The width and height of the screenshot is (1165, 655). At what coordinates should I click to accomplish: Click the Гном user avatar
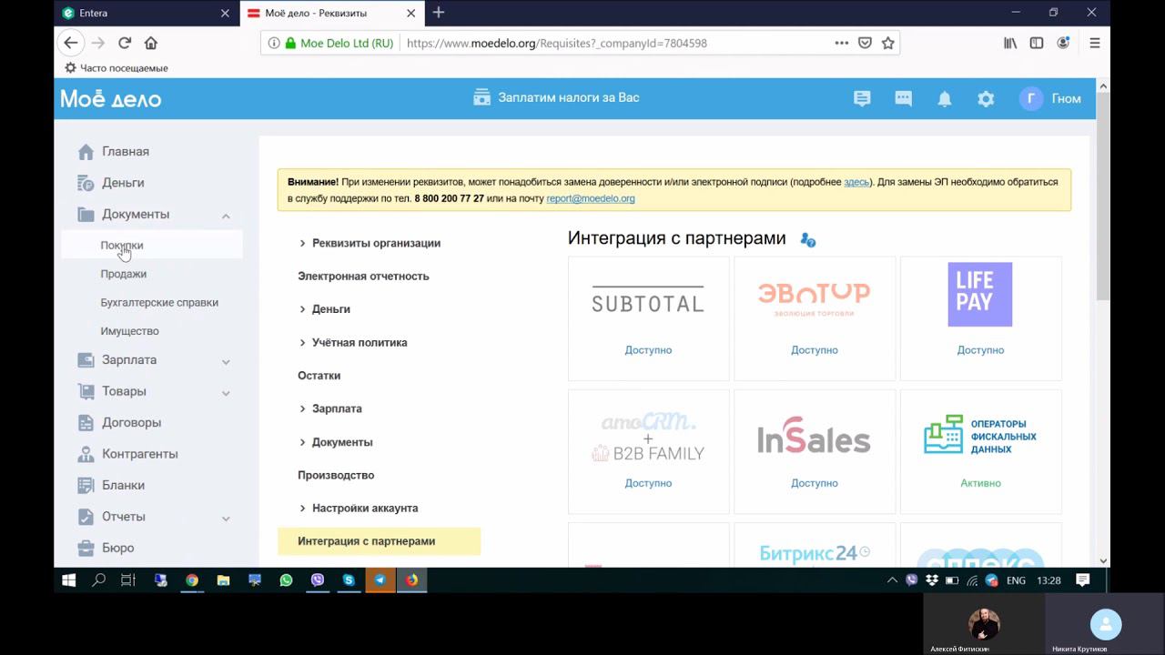(1031, 99)
